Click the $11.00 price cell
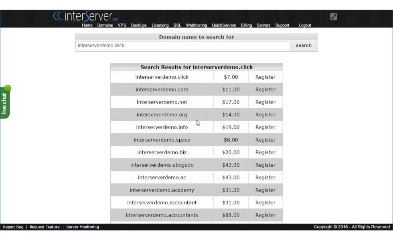The width and height of the screenshot is (393, 240). pos(231,90)
